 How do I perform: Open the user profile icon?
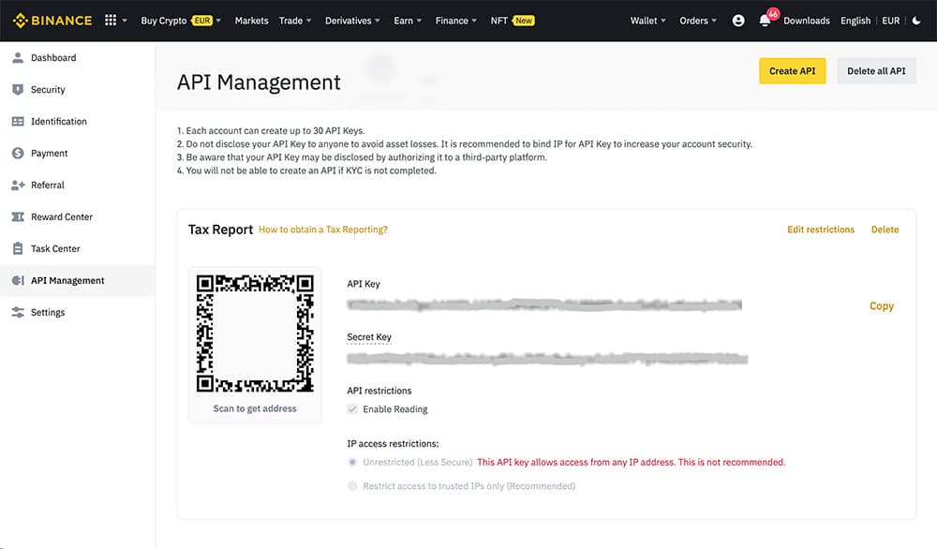(738, 21)
